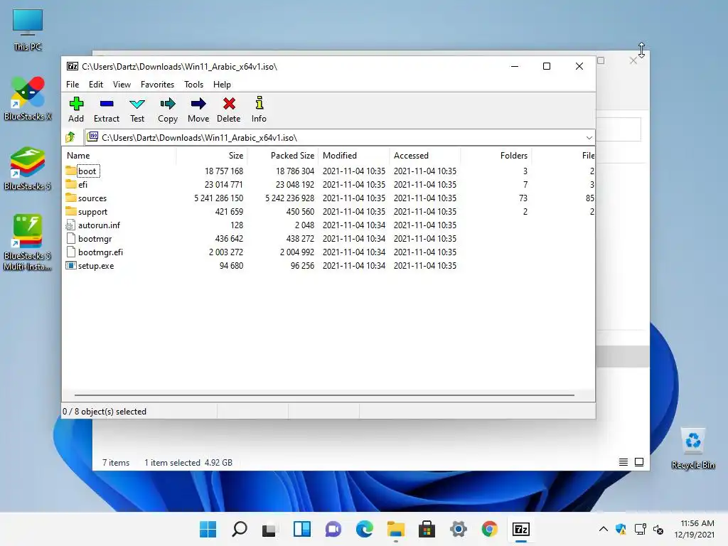728x546 pixels.
Task: Click the horizontal scrollbar in file list
Action: click(324, 395)
